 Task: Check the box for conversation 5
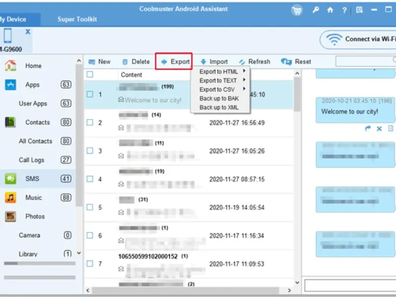(x=90, y=207)
